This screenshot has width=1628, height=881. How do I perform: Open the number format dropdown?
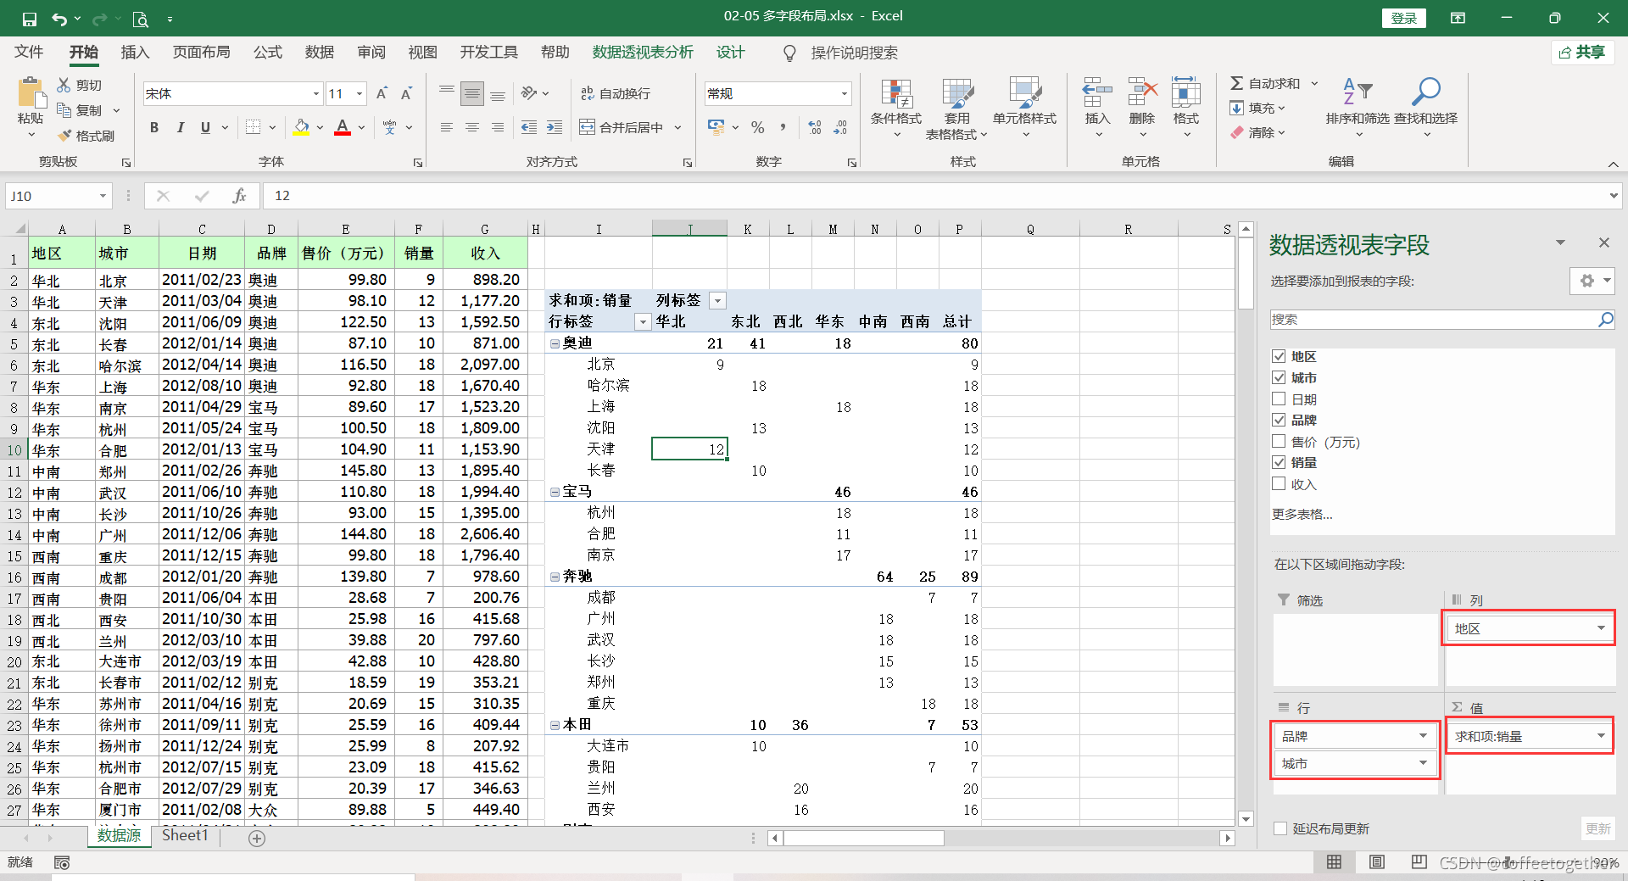pyautogui.click(x=844, y=94)
